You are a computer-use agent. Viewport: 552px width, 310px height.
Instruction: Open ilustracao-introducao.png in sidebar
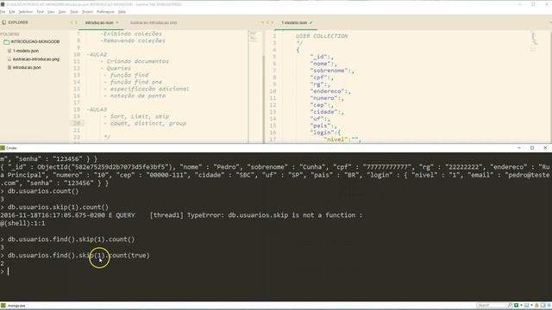[x=36, y=59]
